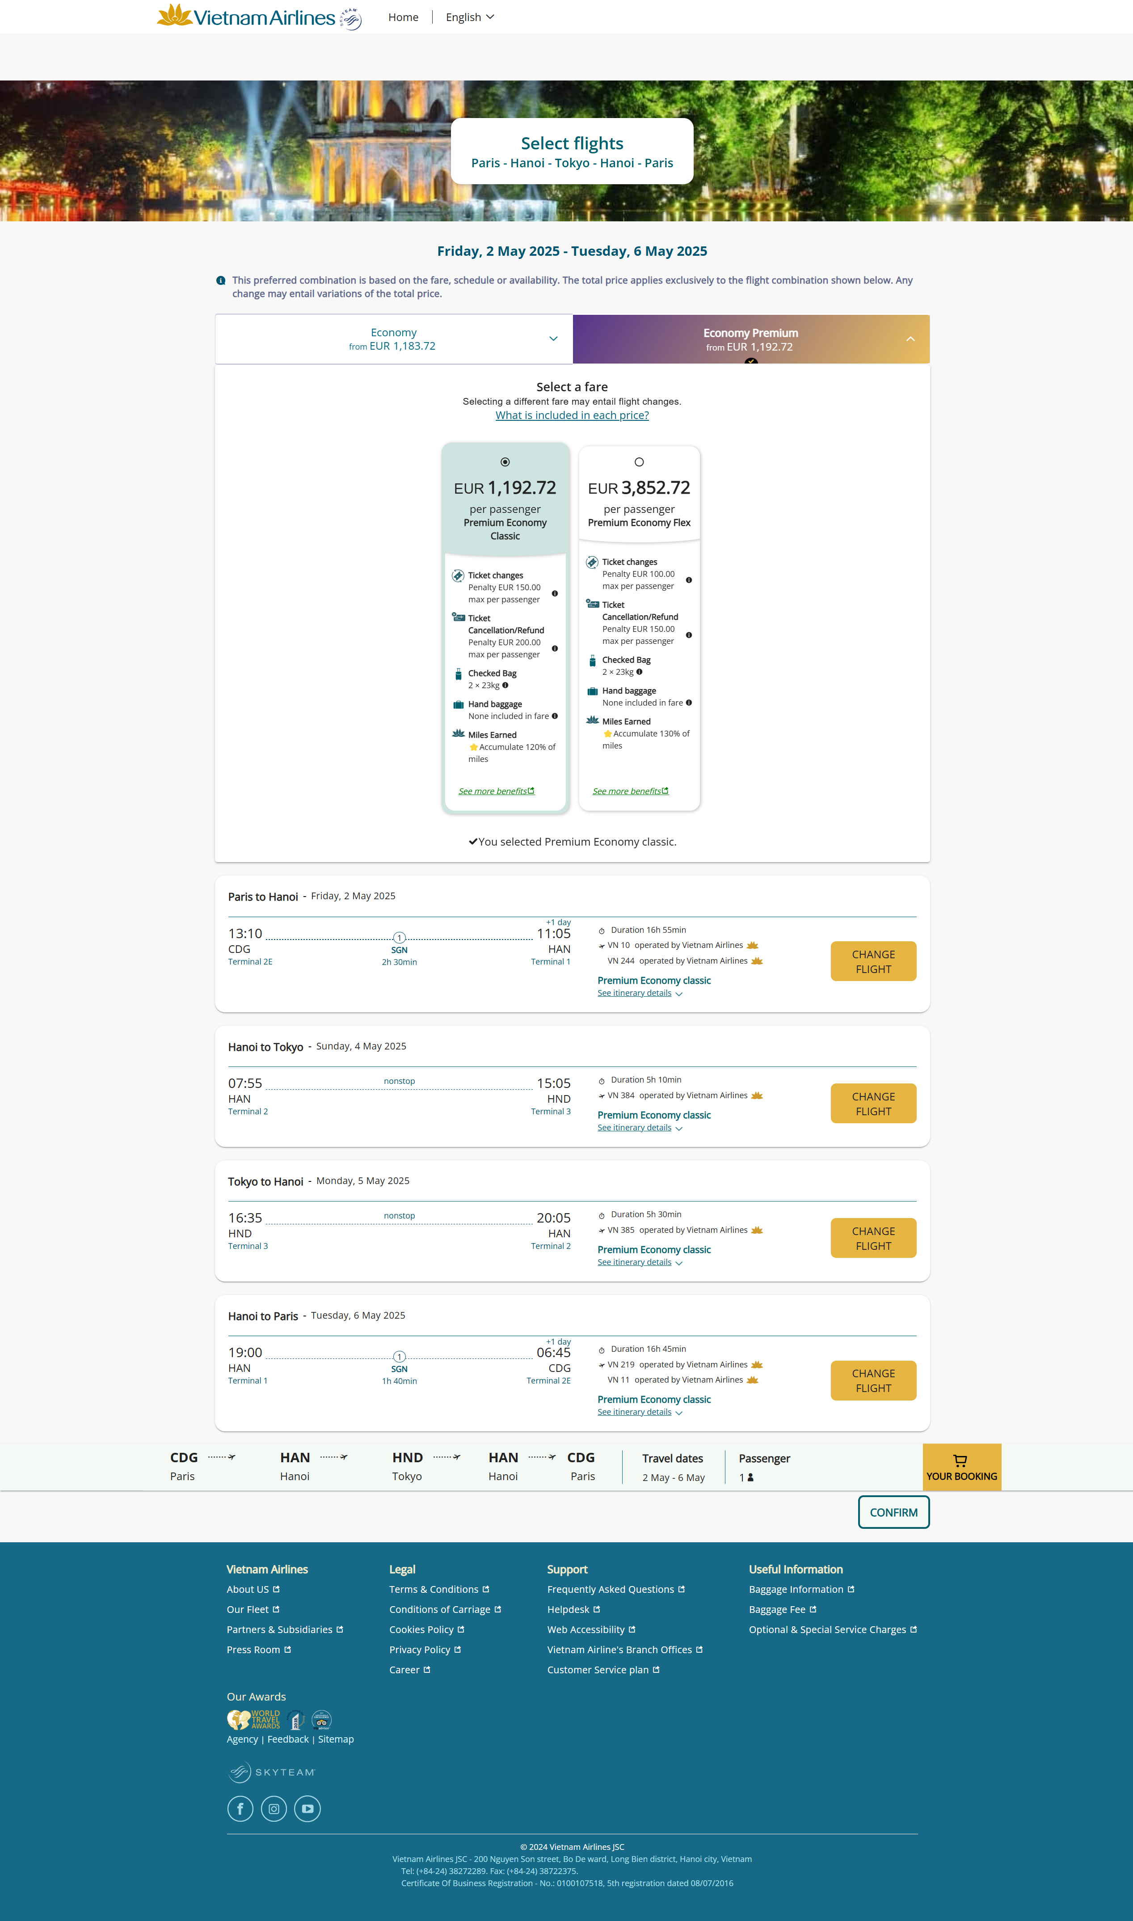Image resolution: width=1133 pixels, height=1921 pixels.
Task: Collapse the Economy Premium fare panel
Action: click(910, 339)
